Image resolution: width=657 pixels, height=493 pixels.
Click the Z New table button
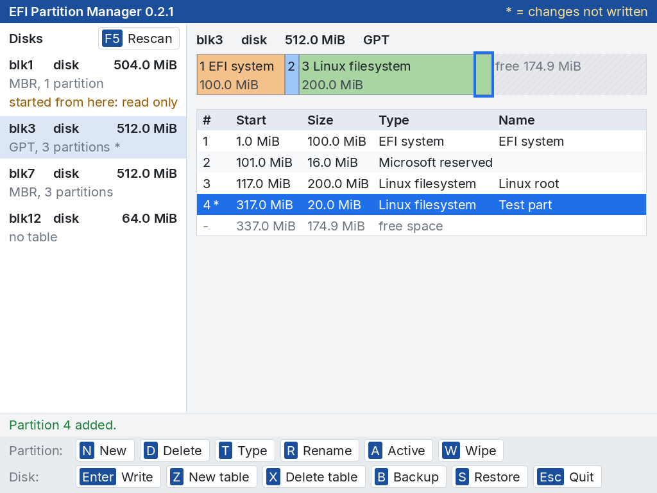212,477
